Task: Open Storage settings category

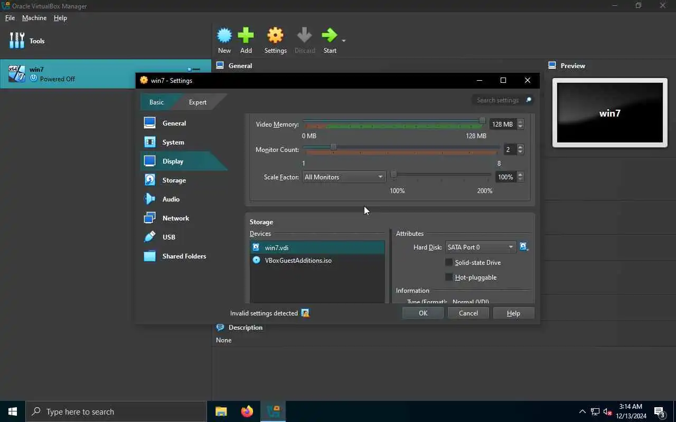Action: (x=184, y=180)
